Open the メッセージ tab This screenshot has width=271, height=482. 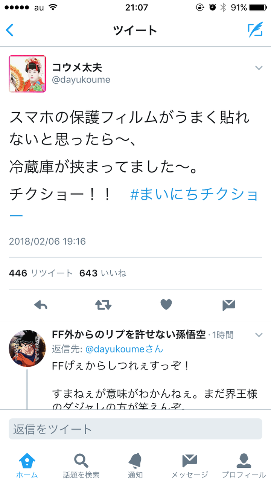tap(190, 465)
